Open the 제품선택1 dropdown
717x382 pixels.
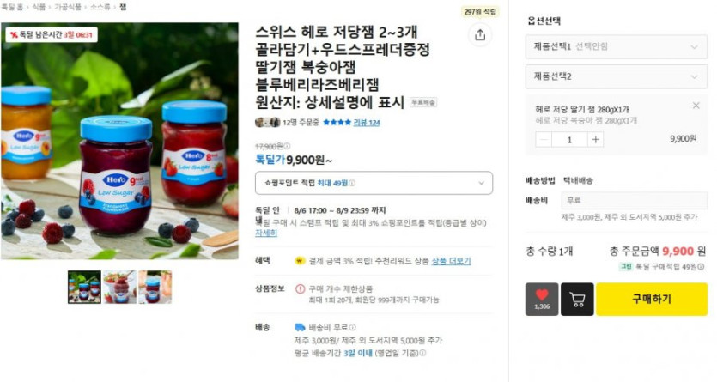click(x=616, y=46)
